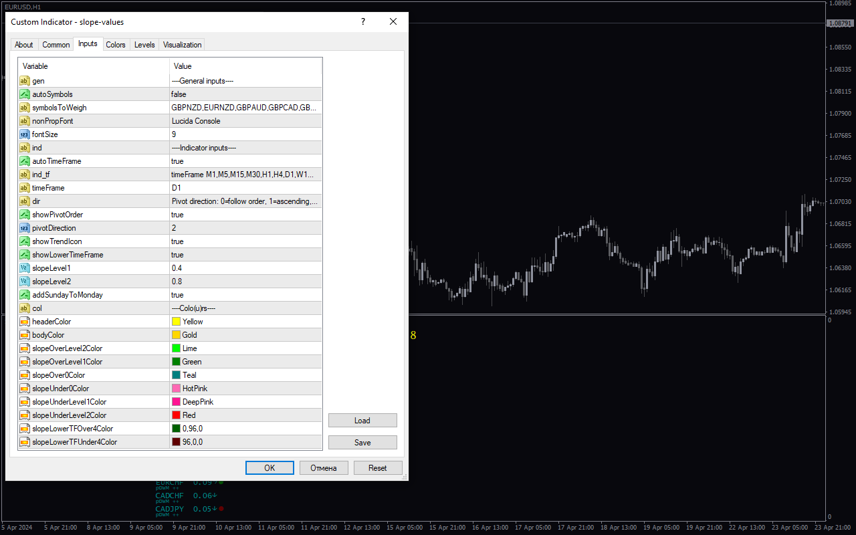This screenshot has height=535, width=856.
Task: Click the color icon beside headerColor
Action: tap(24, 322)
